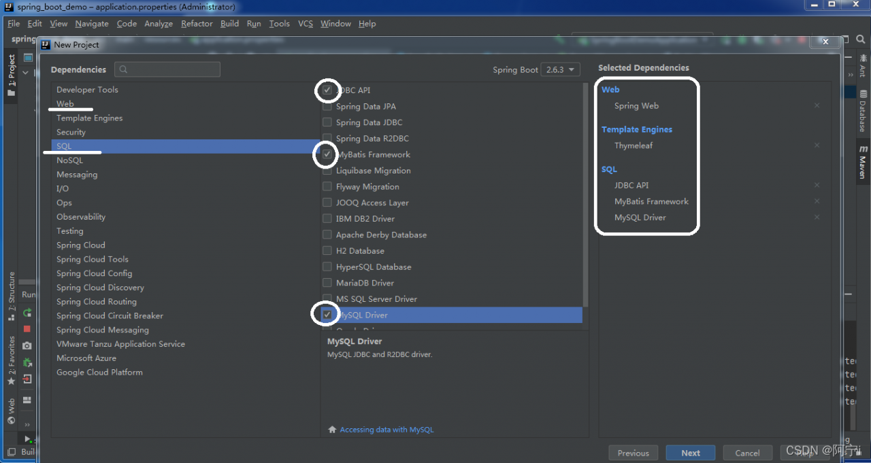The image size is (871, 463).
Task: Open the Ant tool window
Action: point(863,67)
